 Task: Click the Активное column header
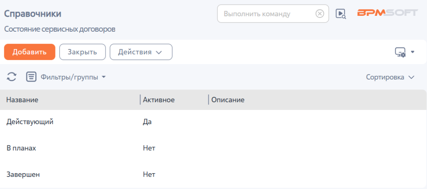point(159,100)
